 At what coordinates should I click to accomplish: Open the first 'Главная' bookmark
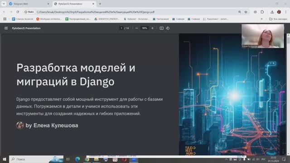(x=178, y=19)
